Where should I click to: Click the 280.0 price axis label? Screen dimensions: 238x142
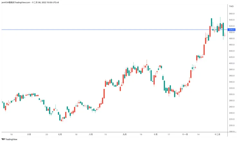pyautogui.click(x=232, y=101)
